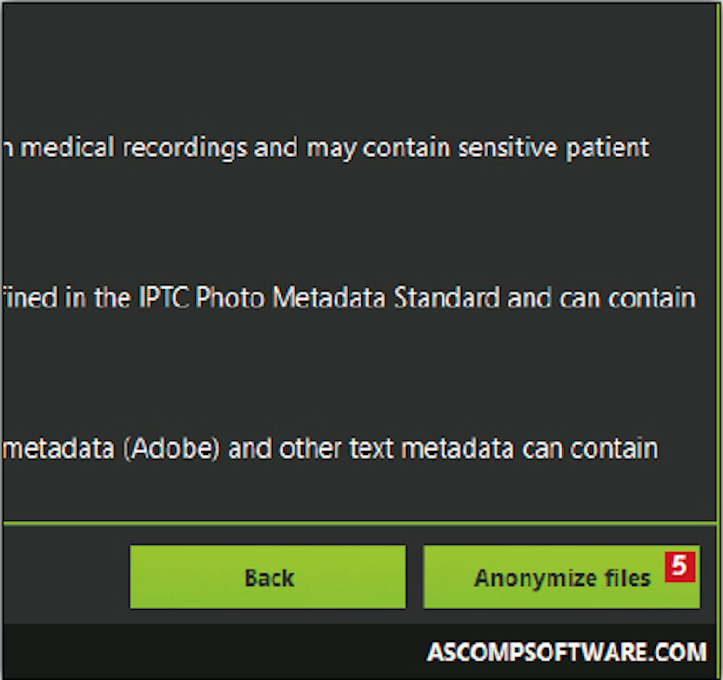The width and height of the screenshot is (723, 680).
Task: Click the "IPTC" abbreviation in the text
Action: coord(163,298)
